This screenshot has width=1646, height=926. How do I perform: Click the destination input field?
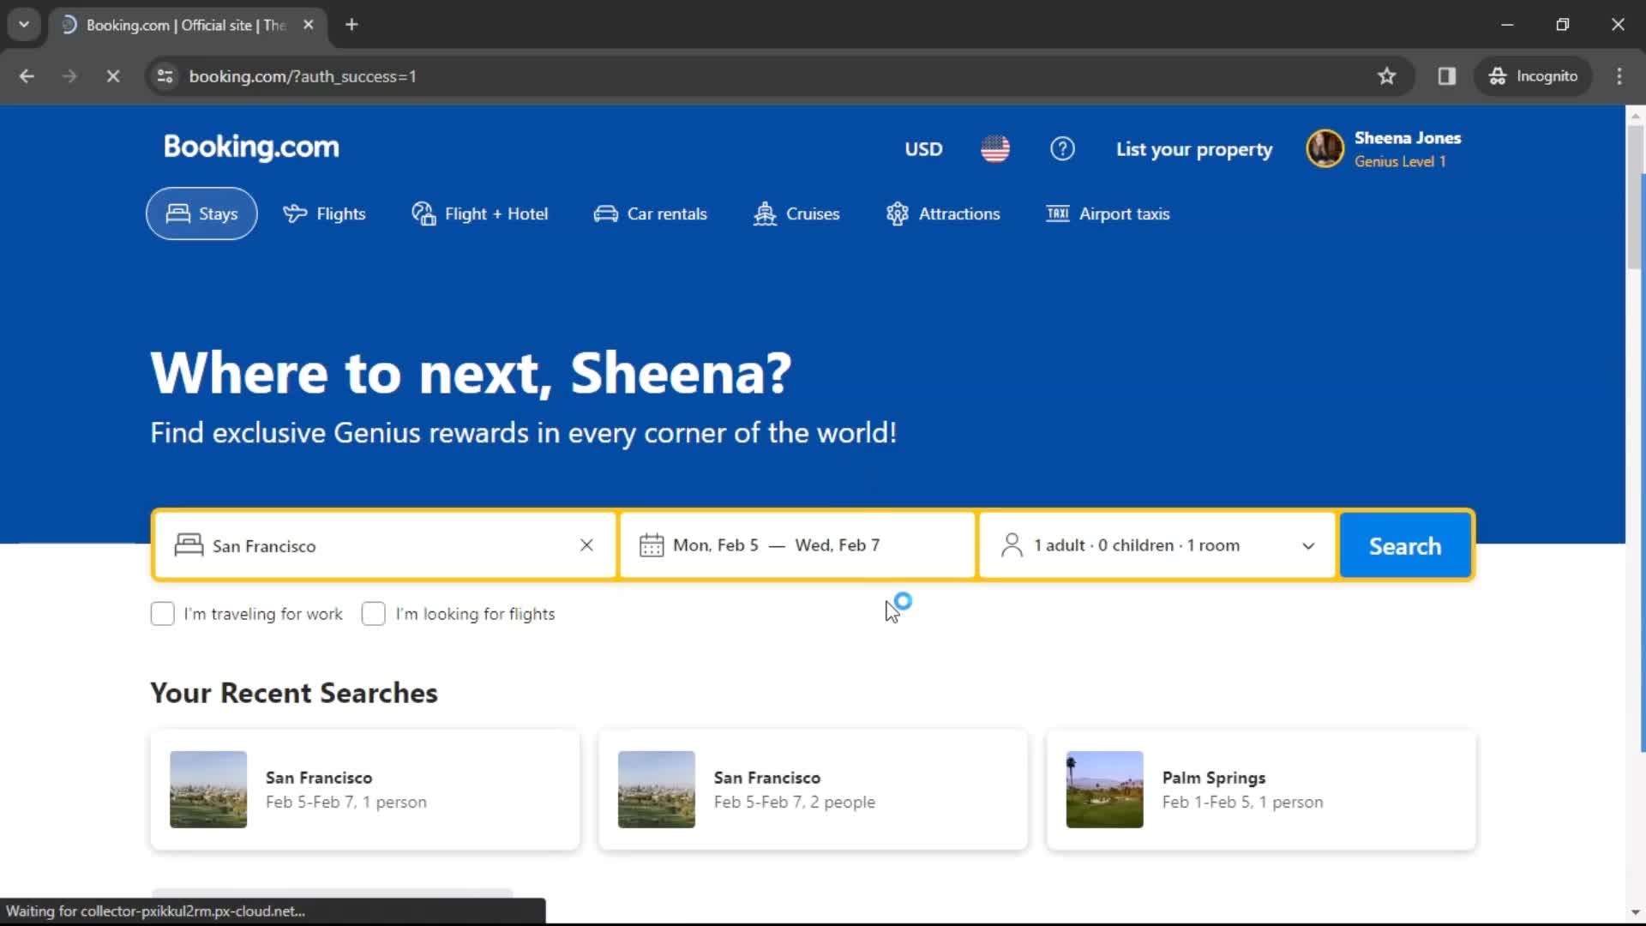pyautogui.click(x=384, y=545)
